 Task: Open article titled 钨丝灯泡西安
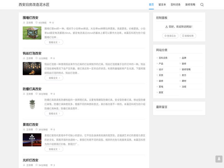coord(32,53)
